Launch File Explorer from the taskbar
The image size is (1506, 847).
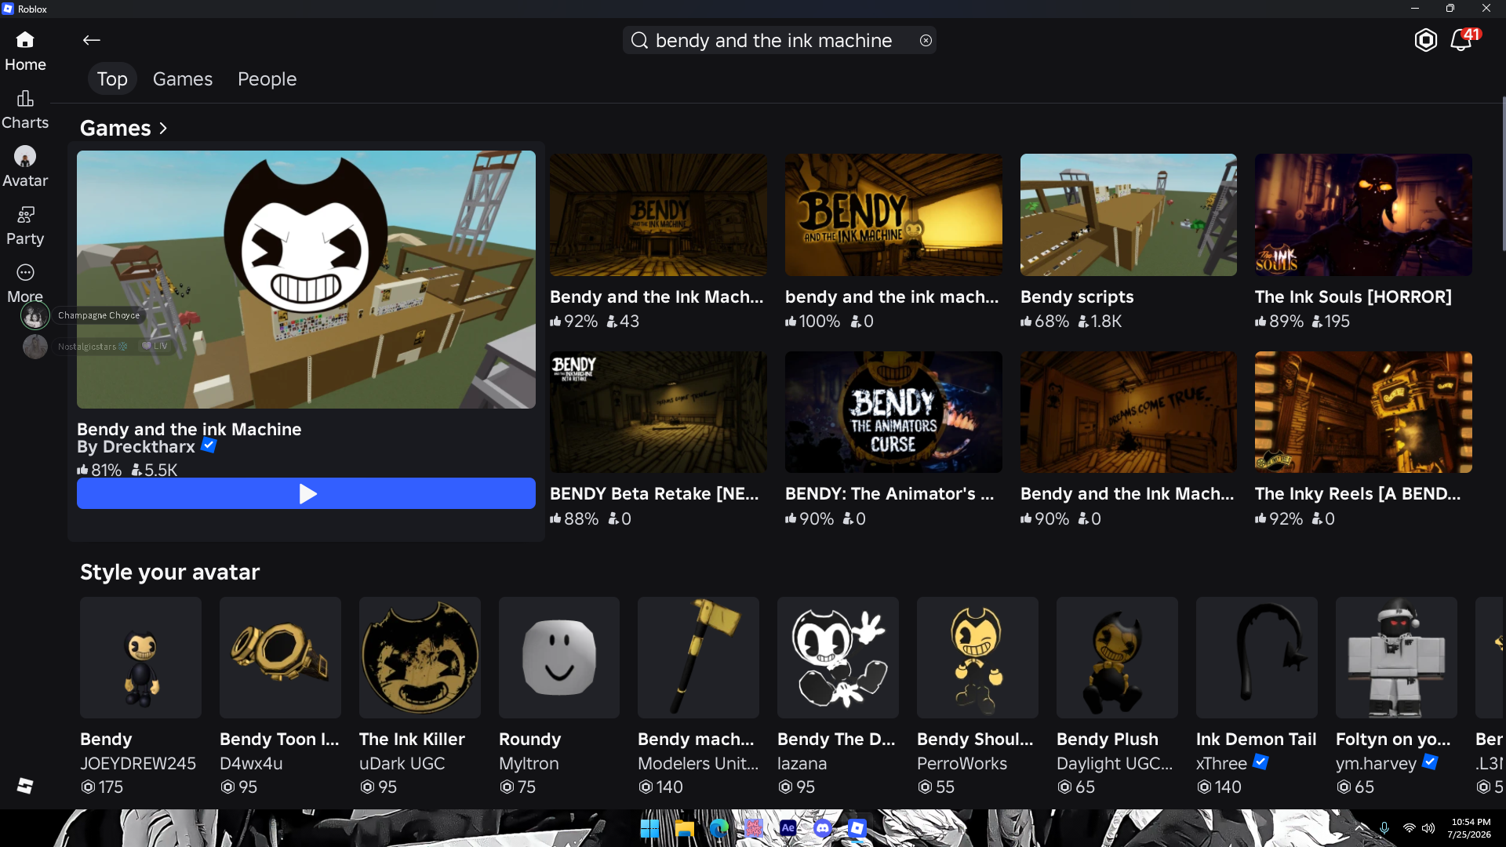pos(685,828)
